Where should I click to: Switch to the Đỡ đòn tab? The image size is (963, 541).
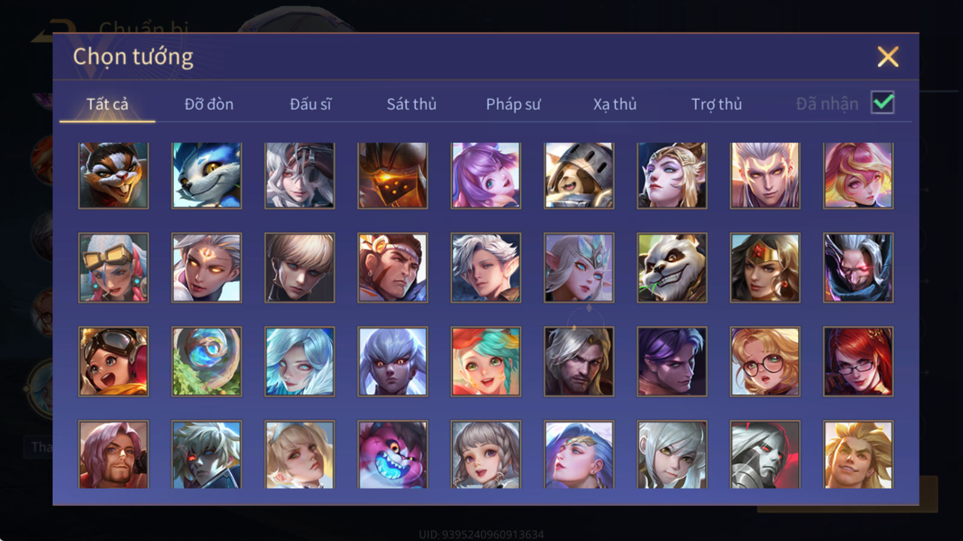(x=209, y=104)
